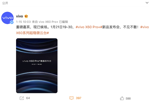Click the like count 588
153x103 pixels.
point(128,99)
